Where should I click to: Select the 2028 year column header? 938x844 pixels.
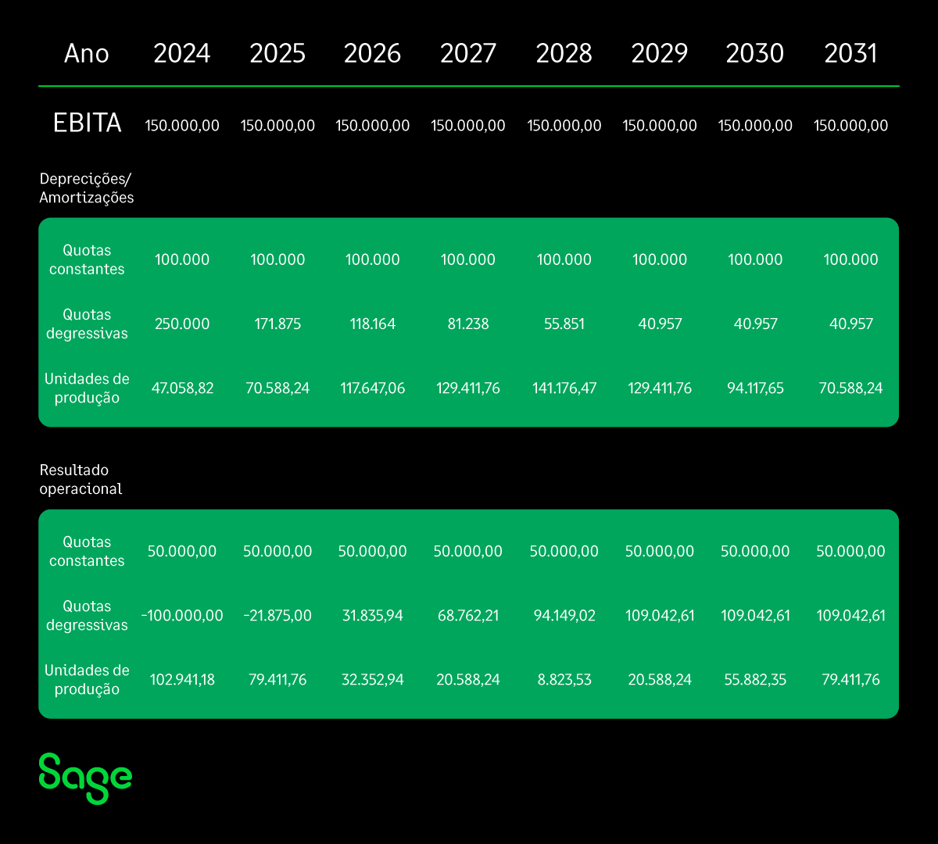(x=564, y=53)
